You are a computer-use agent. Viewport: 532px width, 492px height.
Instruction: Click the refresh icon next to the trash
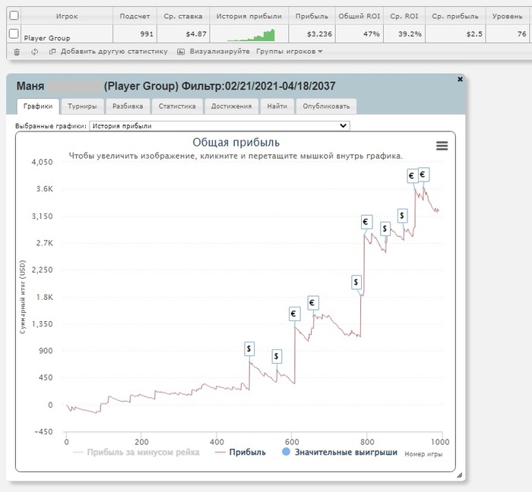click(x=34, y=52)
